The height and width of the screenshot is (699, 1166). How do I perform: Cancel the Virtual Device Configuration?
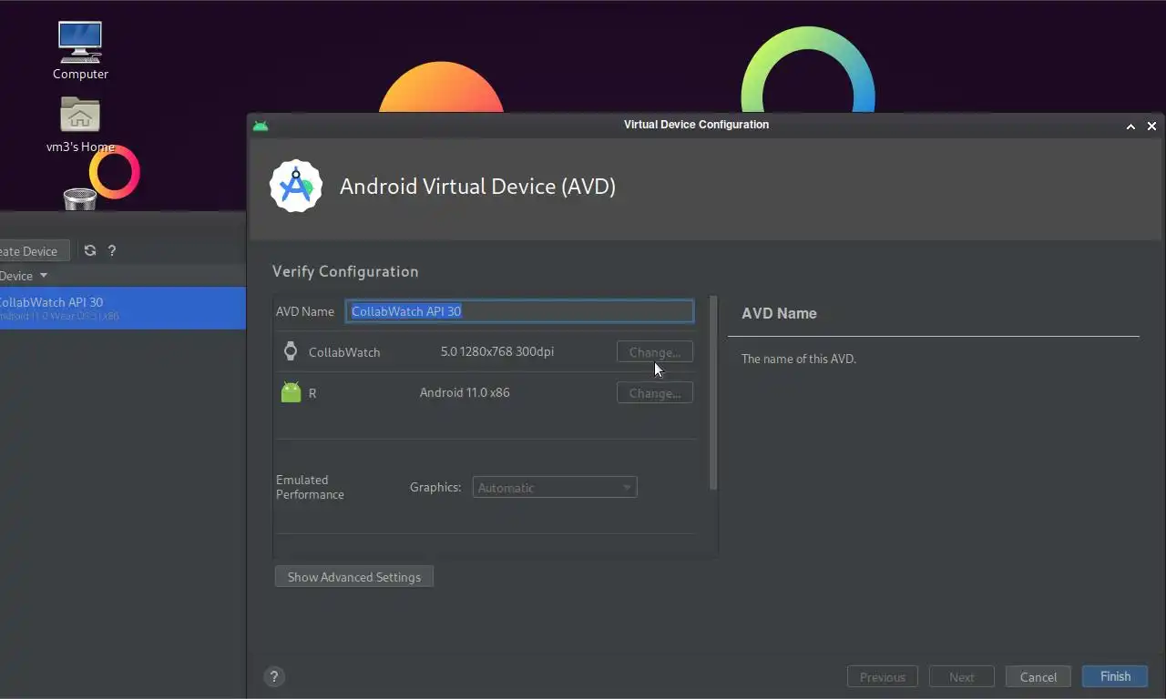pyautogui.click(x=1038, y=676)
